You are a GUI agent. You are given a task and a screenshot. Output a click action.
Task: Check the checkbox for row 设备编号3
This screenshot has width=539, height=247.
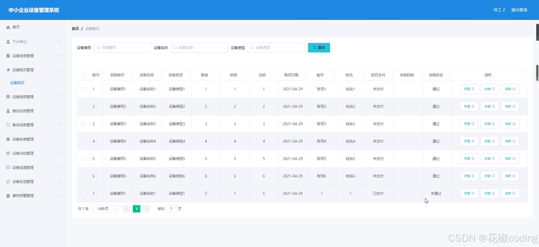pos(83,124)
